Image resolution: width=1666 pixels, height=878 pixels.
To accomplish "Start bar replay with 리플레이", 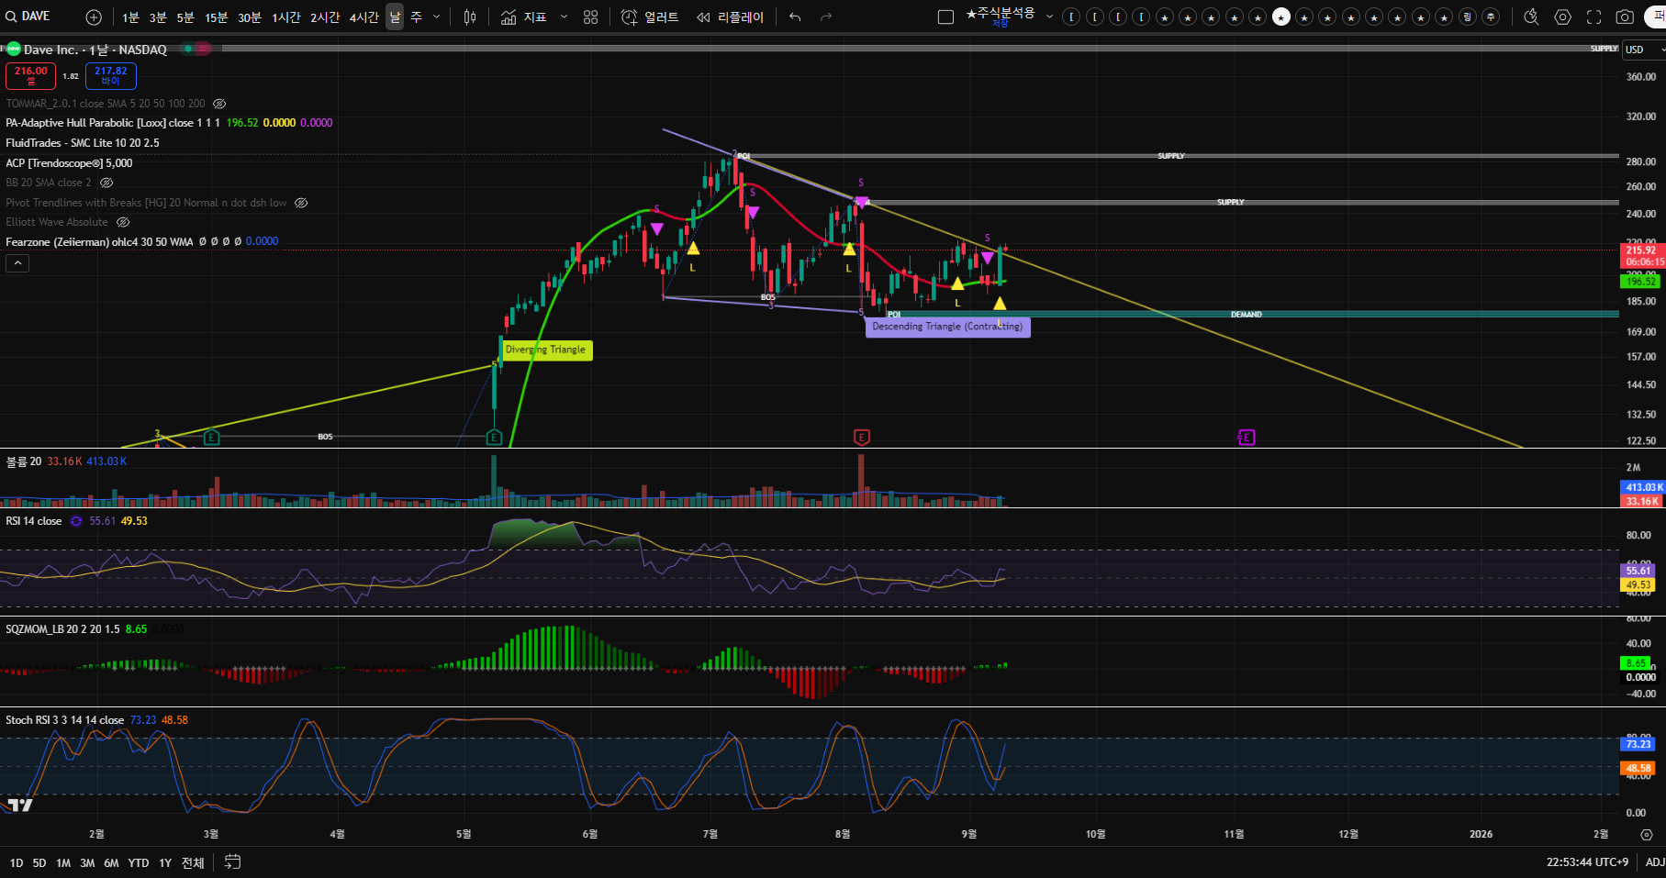I will [x=730, y=17].
